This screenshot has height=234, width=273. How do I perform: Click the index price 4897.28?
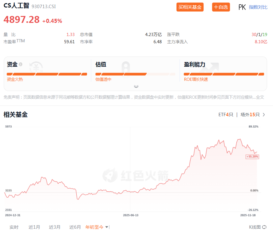[x=22, y=19]
